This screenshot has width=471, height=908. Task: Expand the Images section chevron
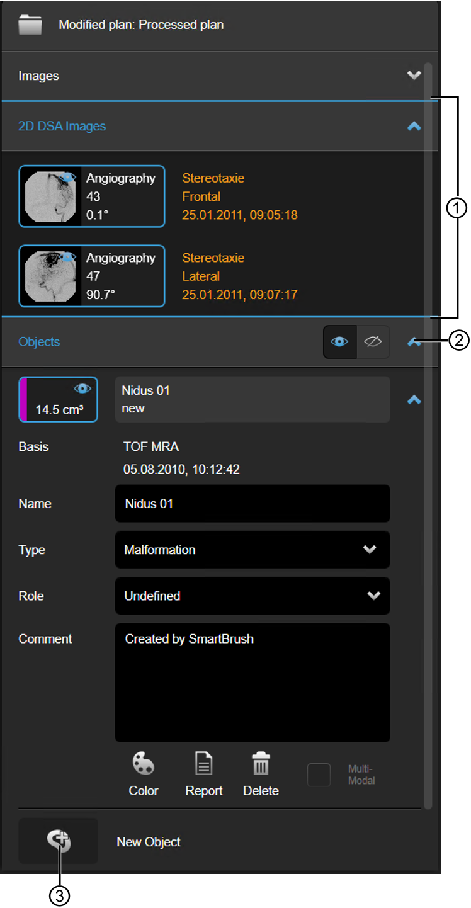point(414,76)
